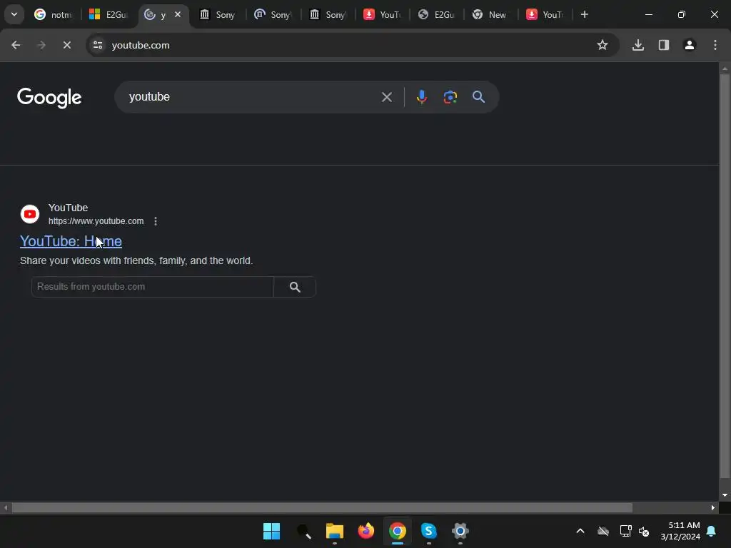Launch Firefox from the taskbar
The image size is (731, 548).
click(366, 531)
